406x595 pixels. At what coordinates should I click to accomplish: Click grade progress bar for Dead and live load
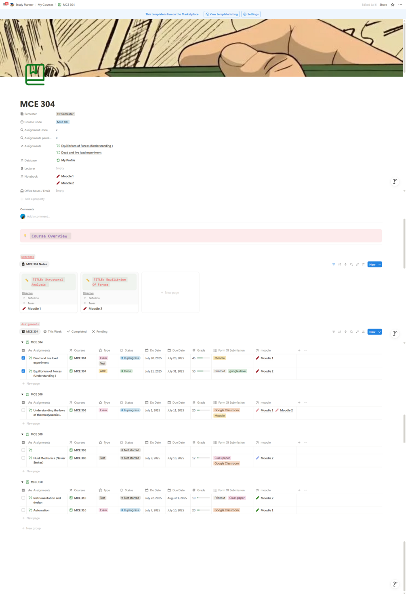pyautogui.click(x=203, y=358)
